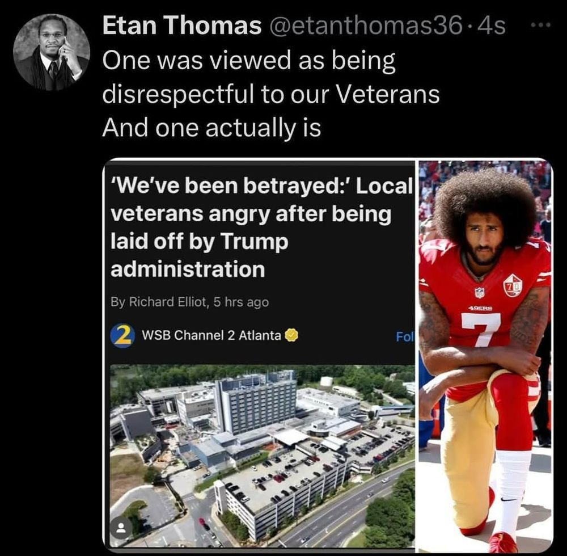Open Etan Thomas's profile avatar

(x=52, y=52)
